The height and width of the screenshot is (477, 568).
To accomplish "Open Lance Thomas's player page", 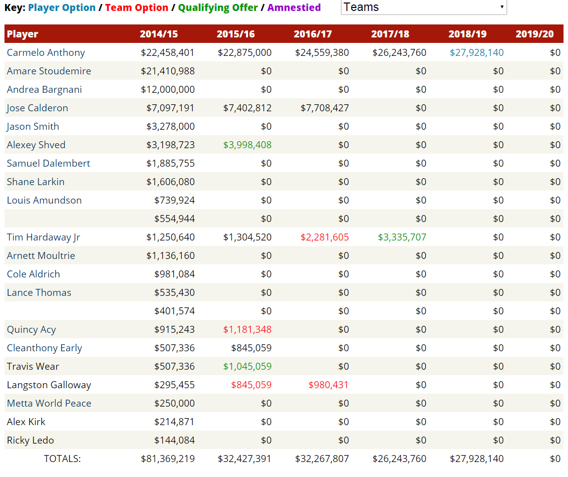I will (x=39, y=293).
